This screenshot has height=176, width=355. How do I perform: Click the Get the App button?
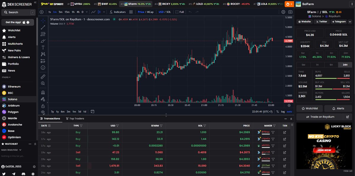(x=18, y=23)
